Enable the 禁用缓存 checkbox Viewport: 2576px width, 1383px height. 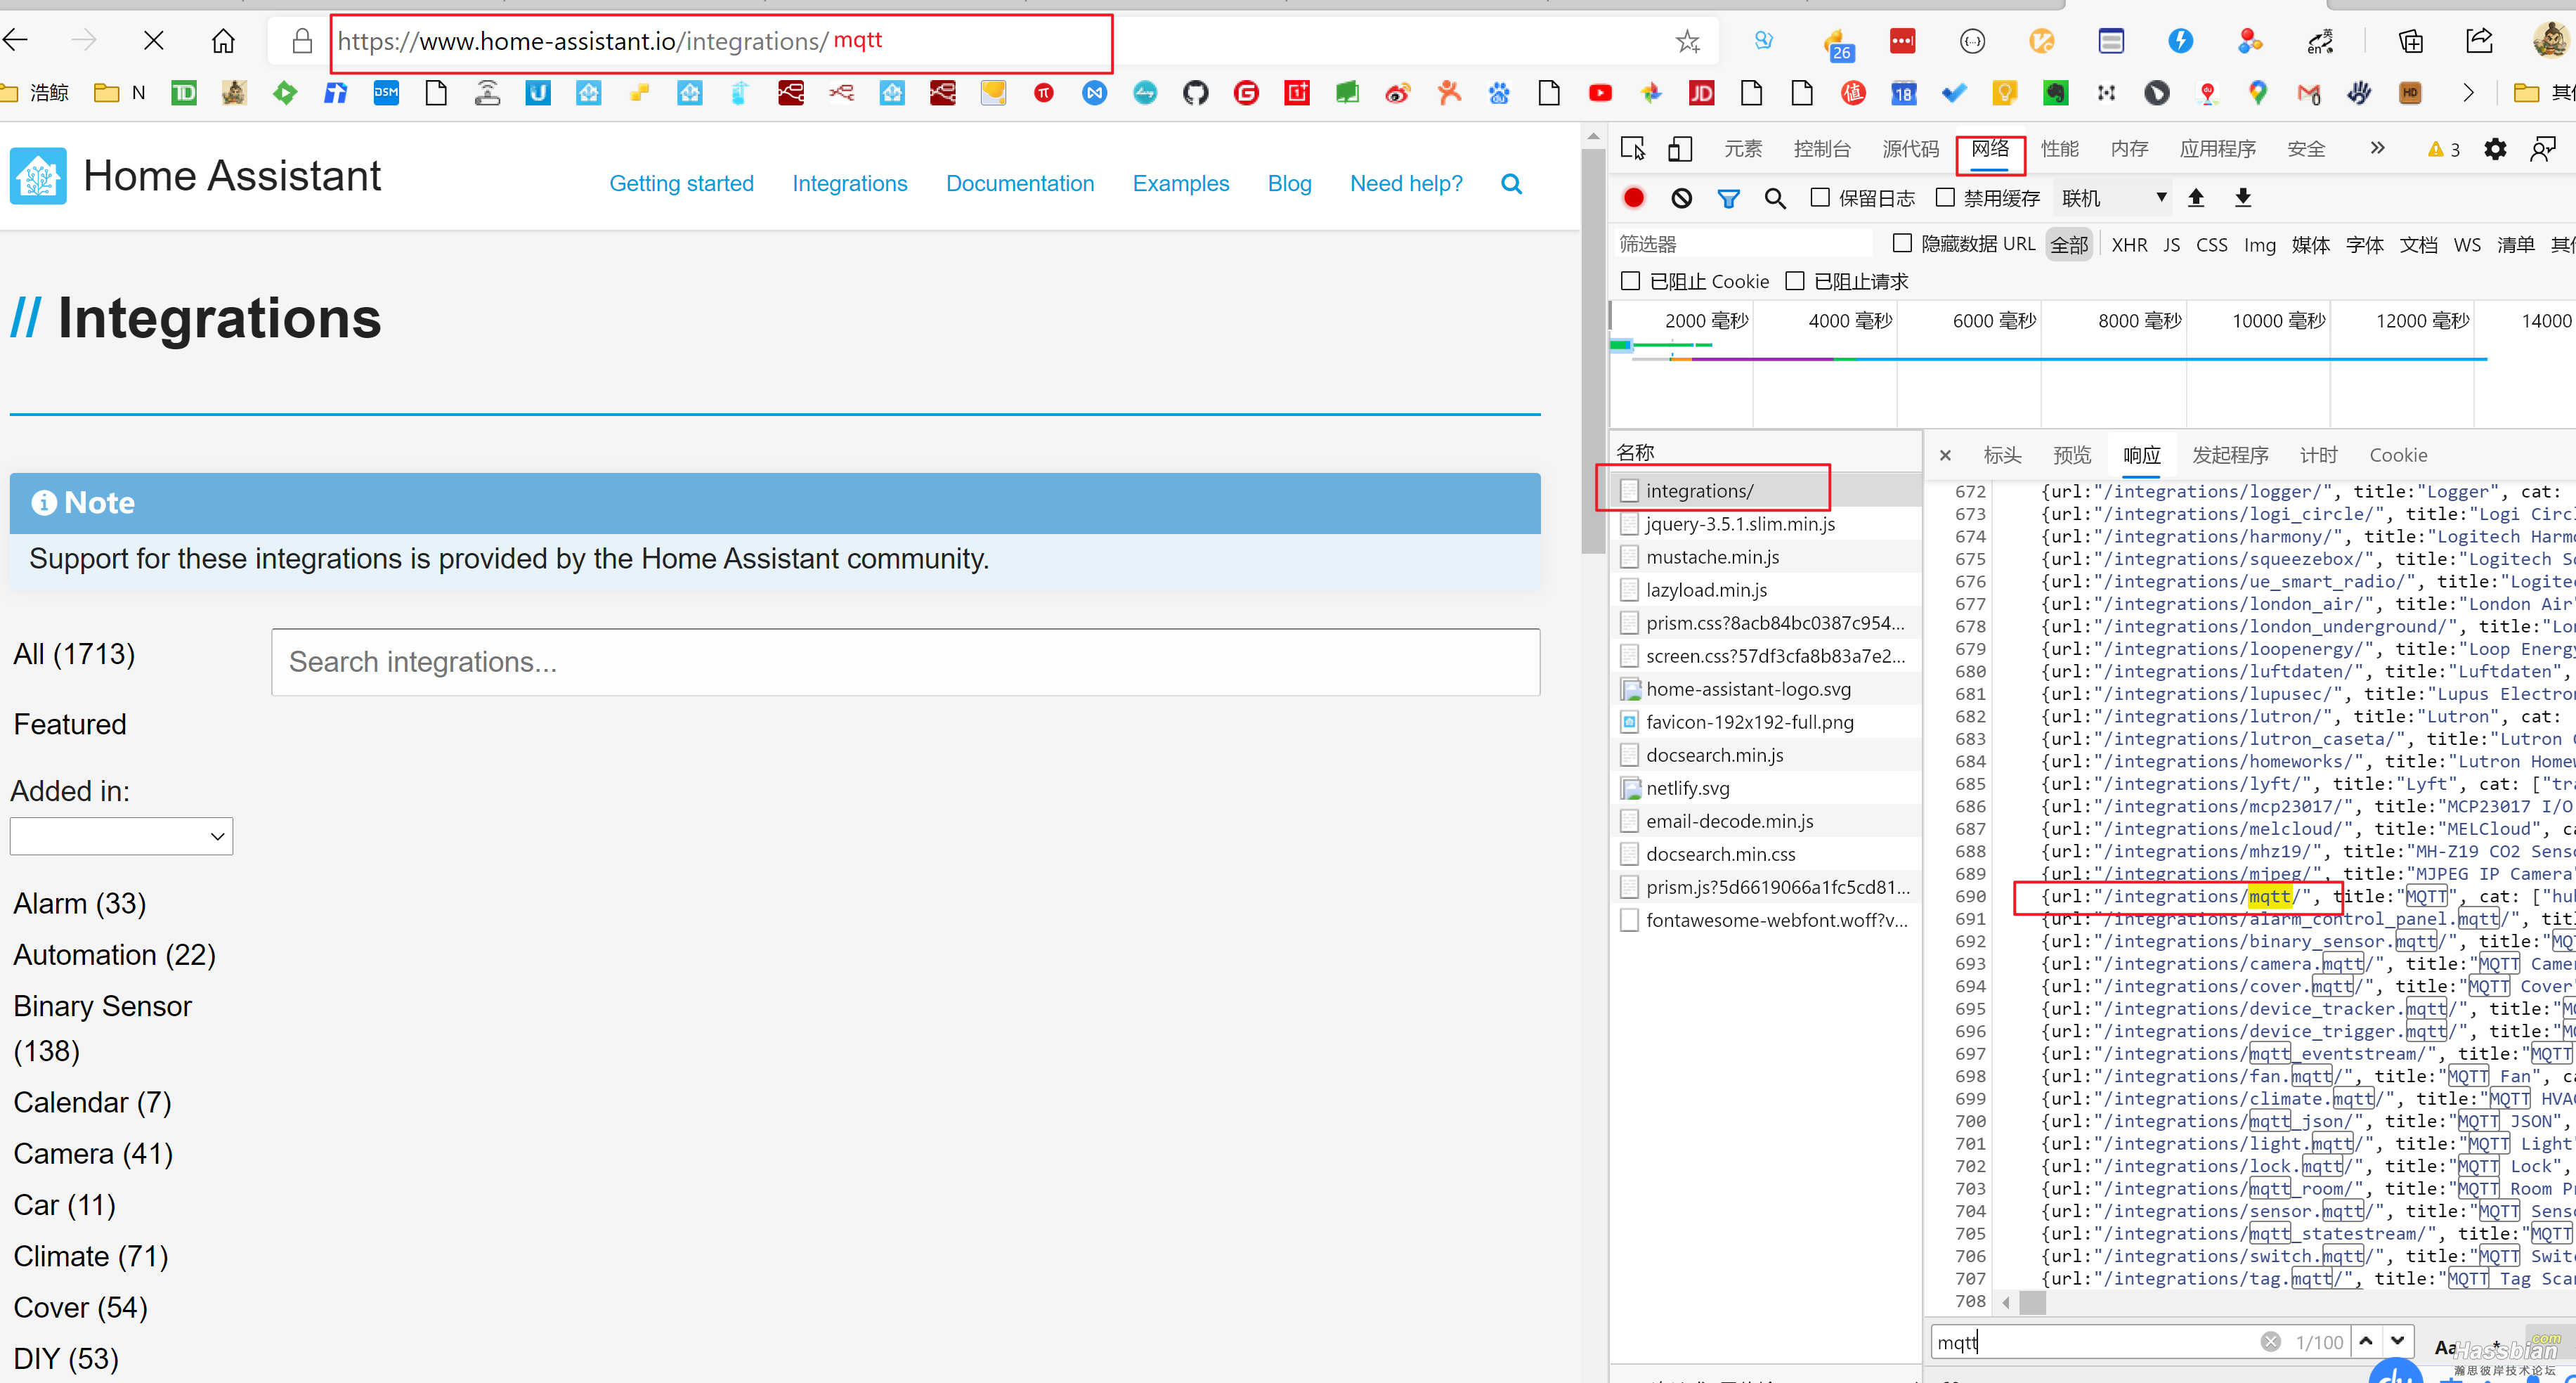point(1944,198)
